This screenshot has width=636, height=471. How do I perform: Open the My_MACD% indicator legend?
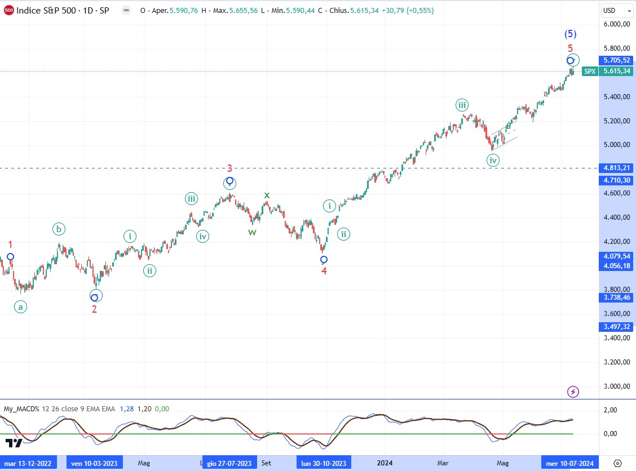tap(59, 409)
